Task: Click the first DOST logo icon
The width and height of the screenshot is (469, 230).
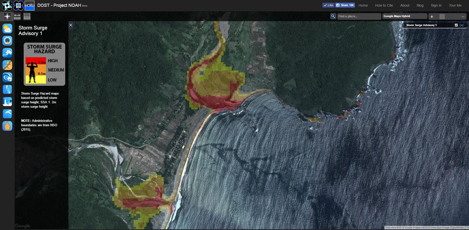Action: [6, 5]
